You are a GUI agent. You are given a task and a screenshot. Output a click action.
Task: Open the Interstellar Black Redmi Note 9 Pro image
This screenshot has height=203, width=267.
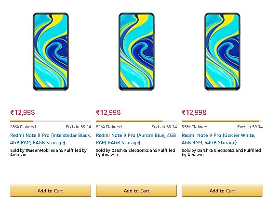click(x=51, y=52)
